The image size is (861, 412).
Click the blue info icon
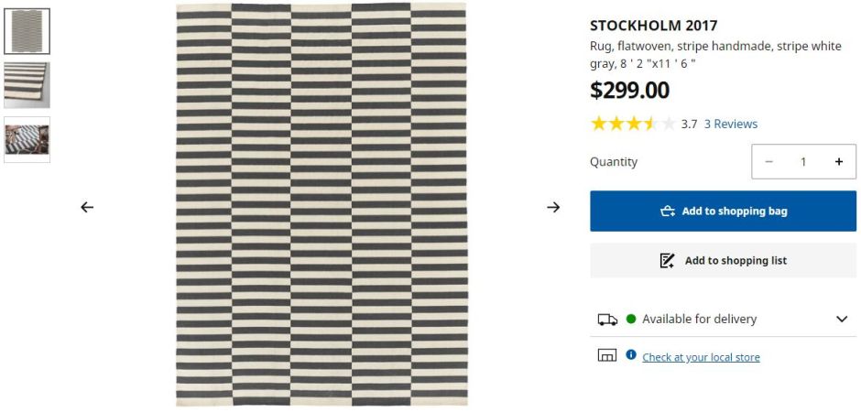point(631,355)
